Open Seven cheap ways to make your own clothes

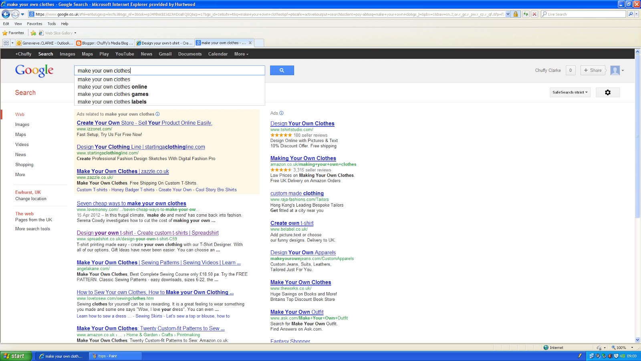tap(131, 203)
